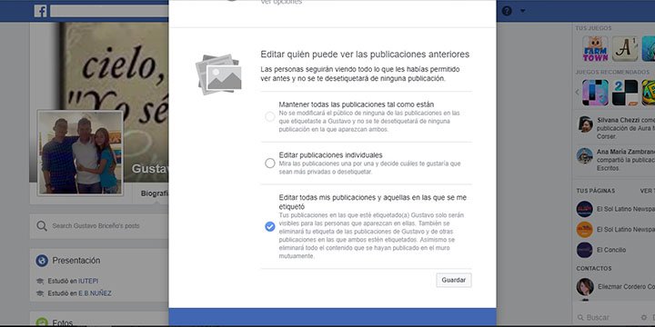Select 'Editar publicaciones individuales' radio button
The height and width of the screenshot is (327, 655).
[270, 163]
